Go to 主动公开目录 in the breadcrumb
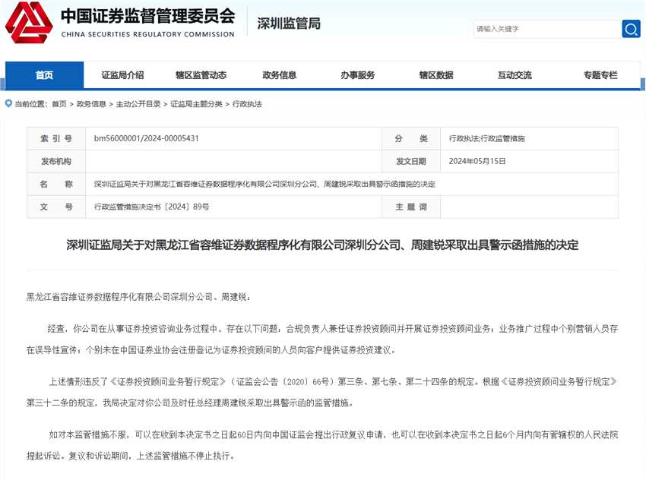 [x=138, y=104]
